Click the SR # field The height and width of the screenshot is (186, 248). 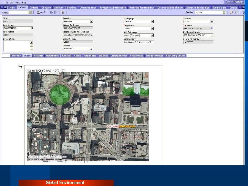(18, 21)
